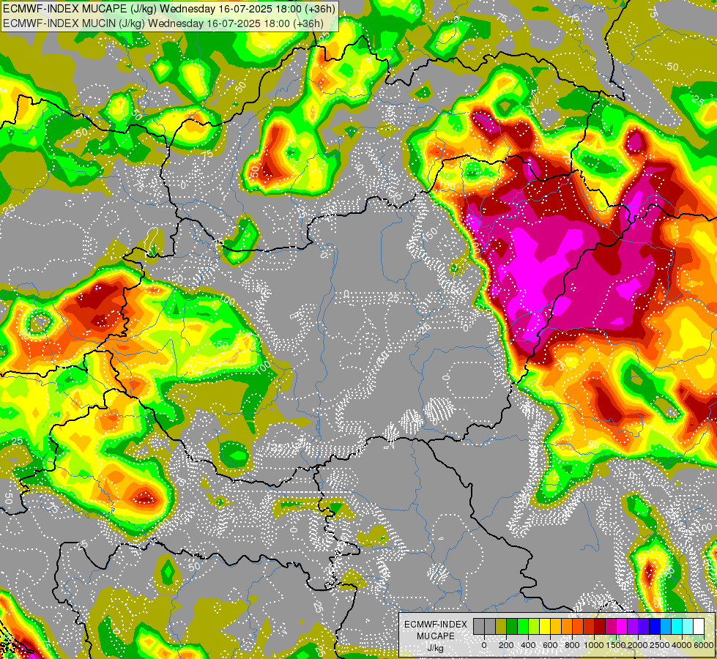717x659 pixels.
Task: Click the legend tick value '200'
Action: coord(506,645)
